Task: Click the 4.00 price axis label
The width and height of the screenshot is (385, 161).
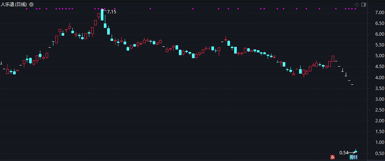Action: 380,78
